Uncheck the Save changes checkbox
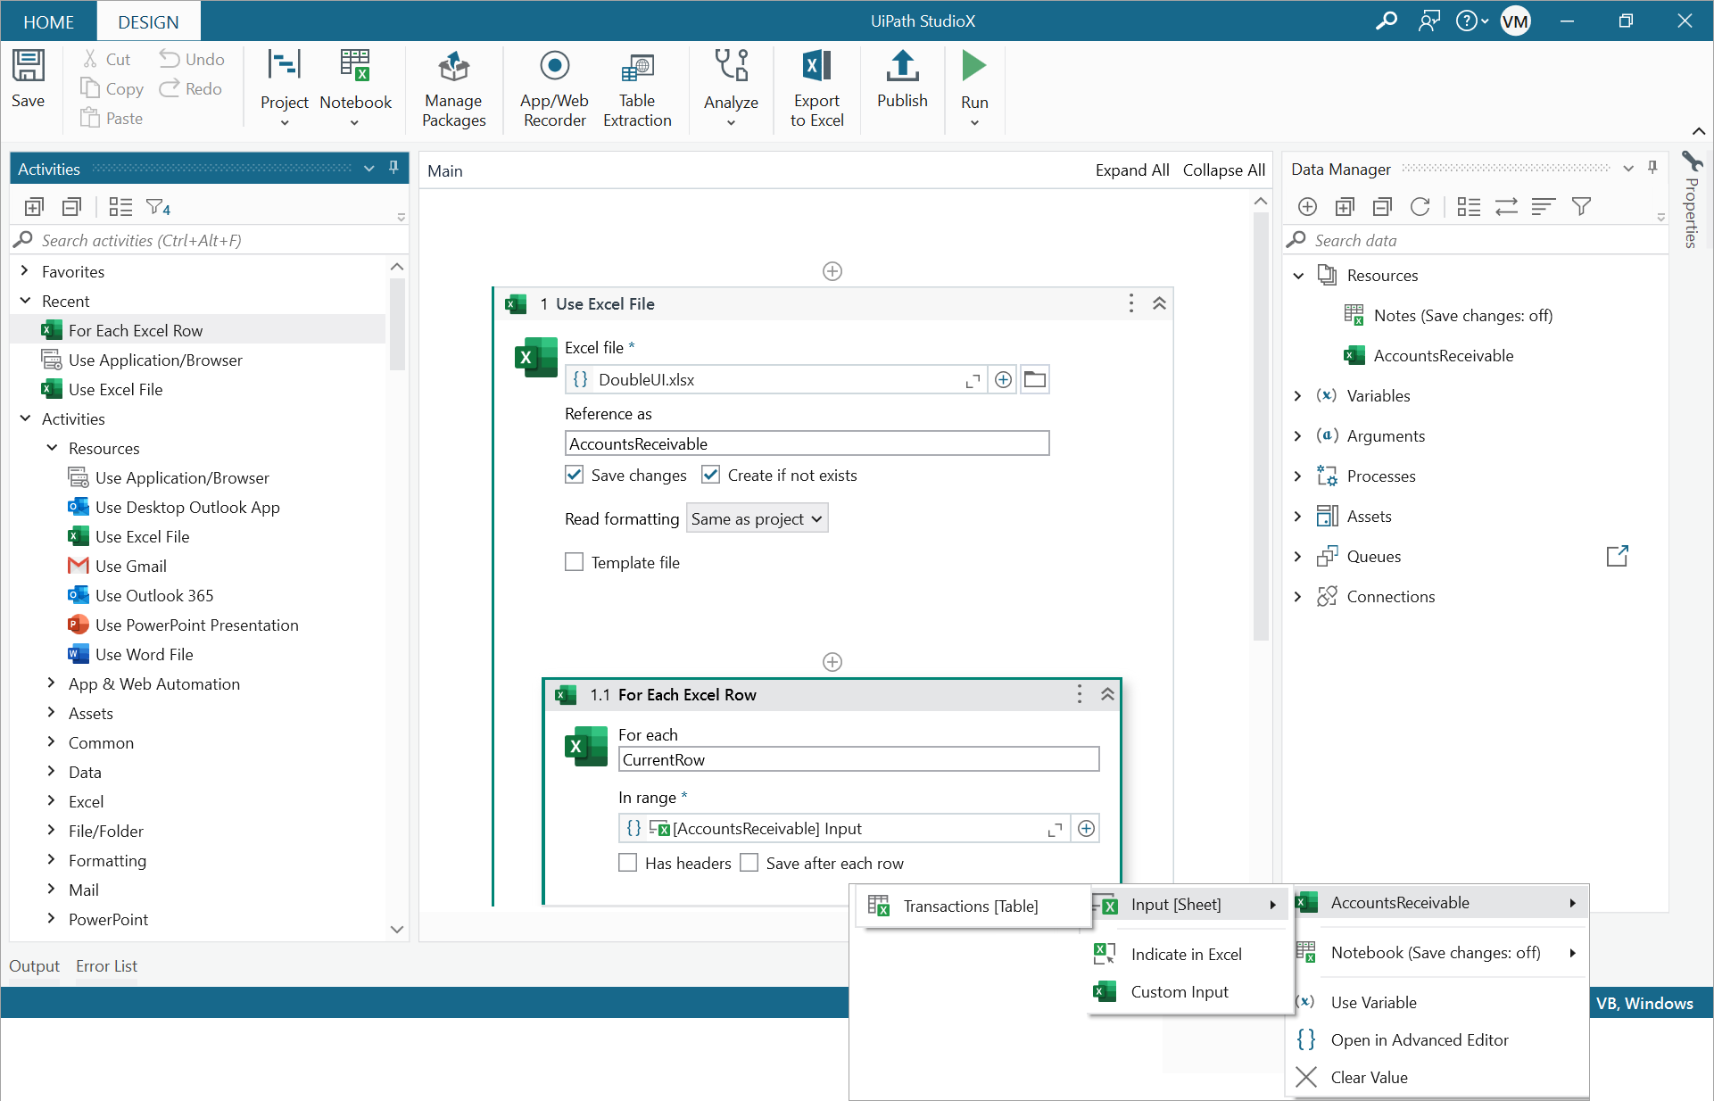The image size is (1714, 1101). (575, 475)
